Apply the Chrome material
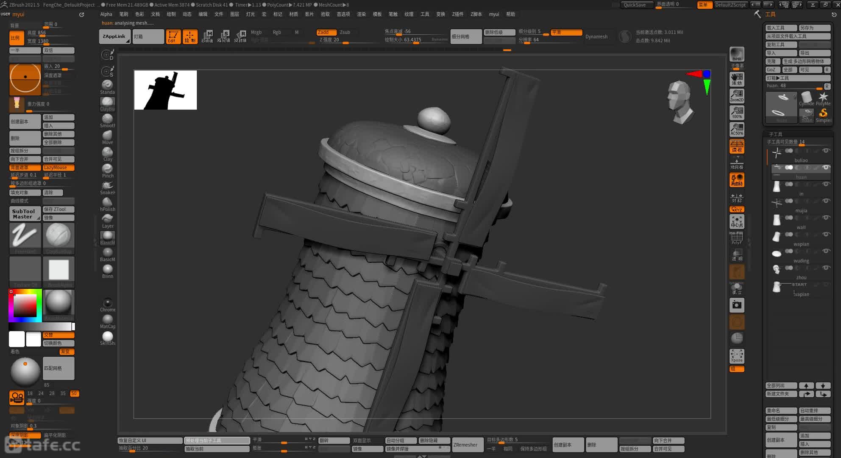 pyautogui.click(x=107, y=304)
